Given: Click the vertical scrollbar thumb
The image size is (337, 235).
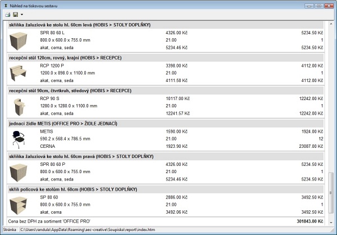Looking at the screenshot, I should tap(331, 193).
